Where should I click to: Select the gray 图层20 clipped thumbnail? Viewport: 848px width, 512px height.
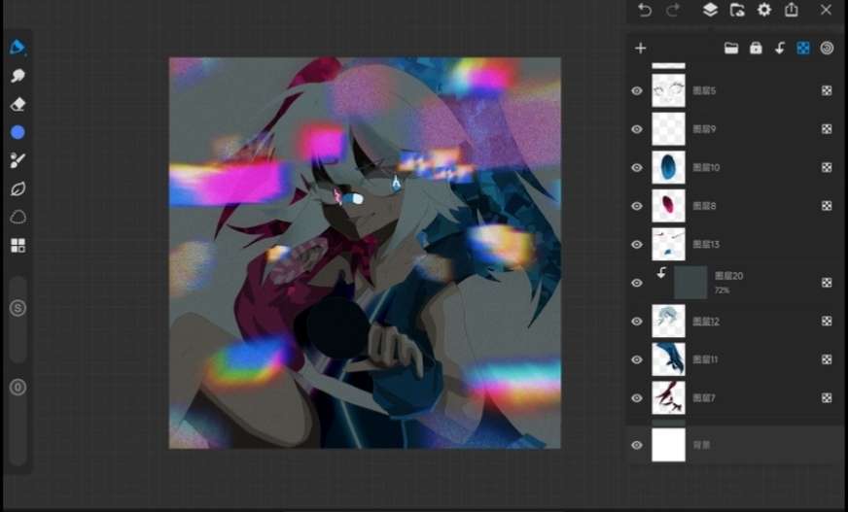point(690,283)
